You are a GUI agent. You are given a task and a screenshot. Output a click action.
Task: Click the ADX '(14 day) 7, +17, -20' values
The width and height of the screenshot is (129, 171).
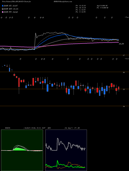click(72, 128)
